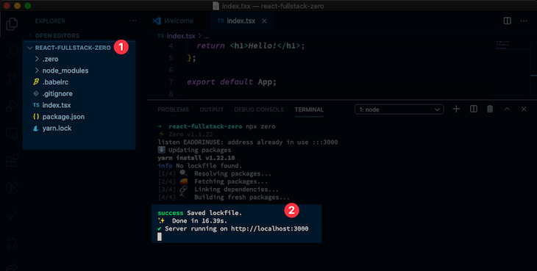Close the bottom panel with X icon
Screen dimensions: 537x271
click(524, 109)
